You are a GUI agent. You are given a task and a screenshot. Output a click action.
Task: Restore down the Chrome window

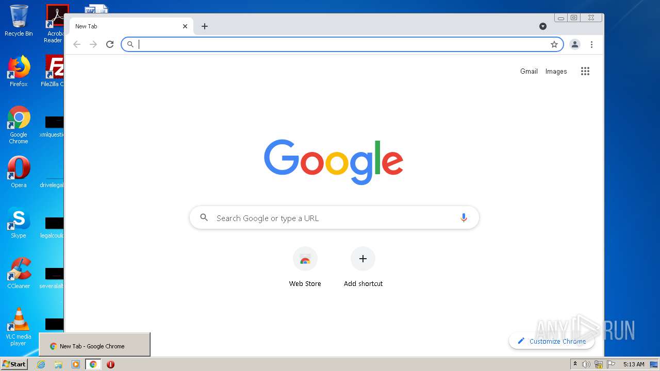point(574,18)
